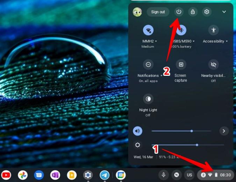Toggle the MMH2 Wi-Fi network icon
236x182 pixels.
pyautogui.click(x=148, y=30)
